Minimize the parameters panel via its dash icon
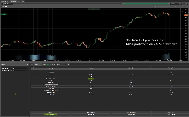189x117 pixels. tap(26, 65)
